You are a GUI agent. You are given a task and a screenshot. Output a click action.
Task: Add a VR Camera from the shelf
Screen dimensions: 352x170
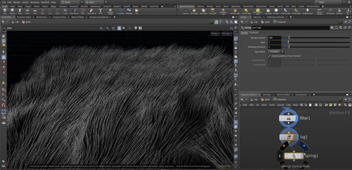[331, 11]
